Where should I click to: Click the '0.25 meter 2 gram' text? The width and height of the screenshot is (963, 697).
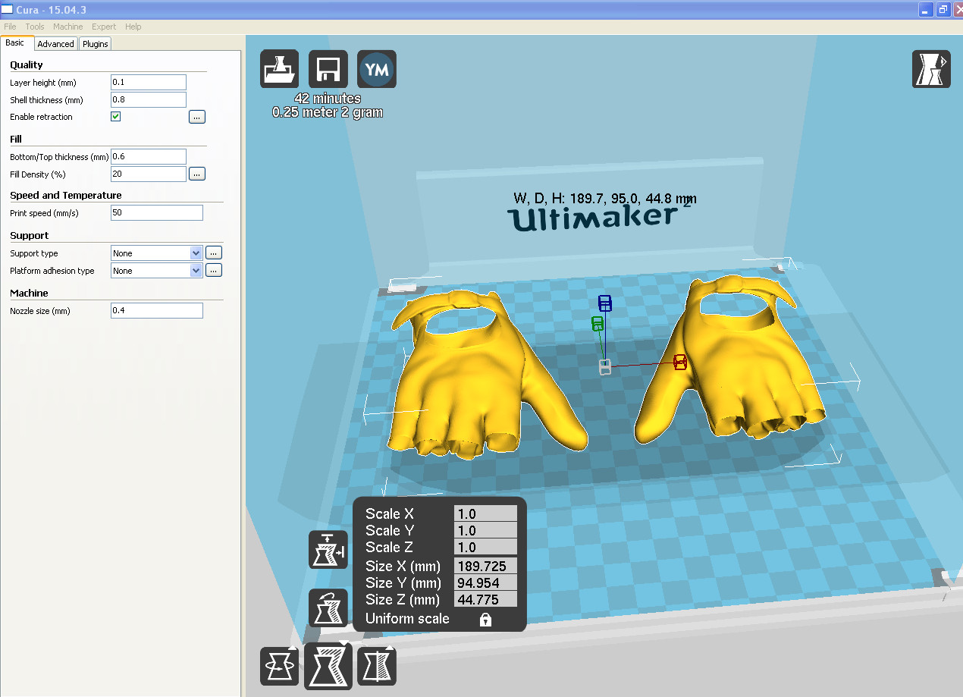click(328, 112)
